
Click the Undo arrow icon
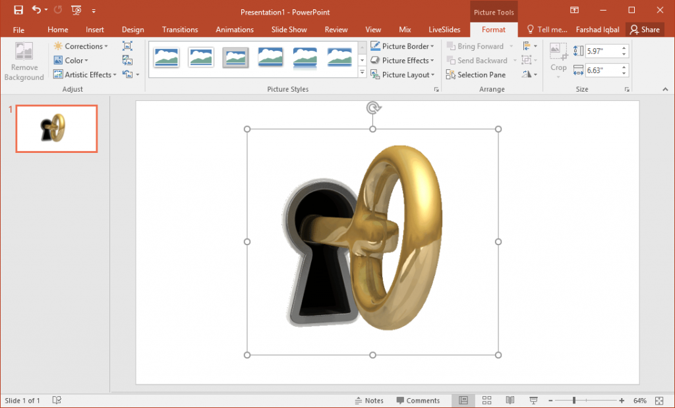coord(38,11)
